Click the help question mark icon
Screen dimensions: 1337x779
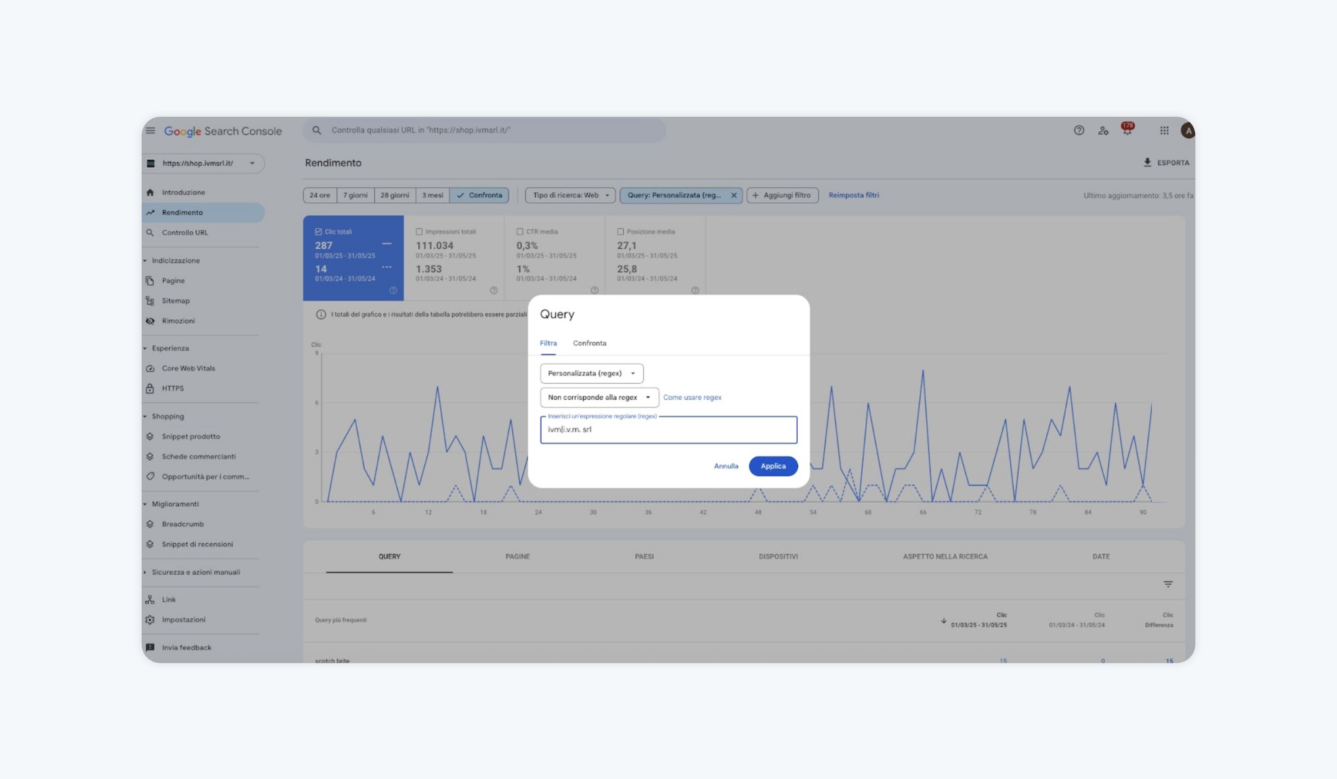click(x=1078, y=130)
